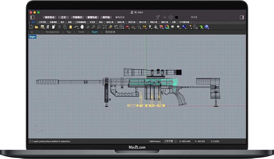Click the New file icon
The height and width of the screenshot is (159, 274).
click(31, 27)
